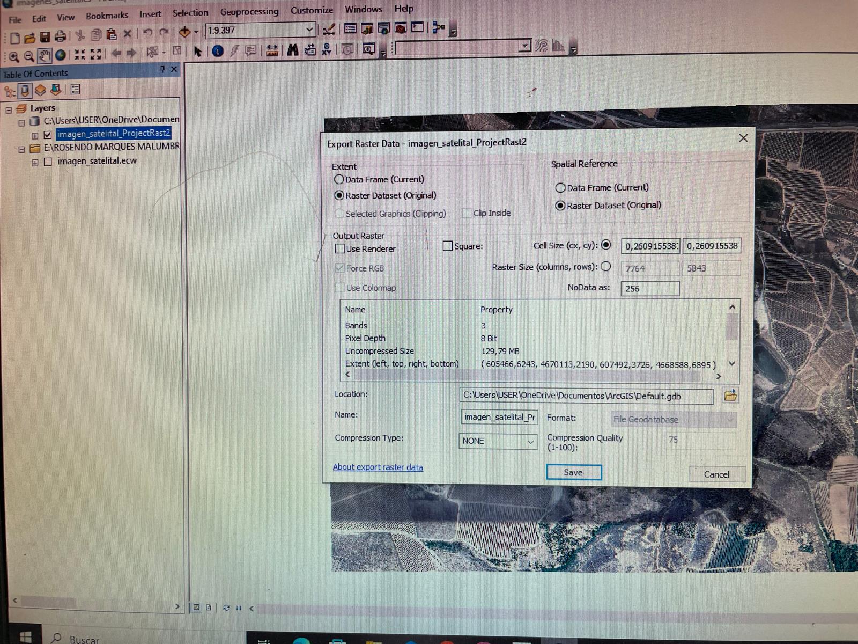Open the Geoprocessing menu
The height and width of the screenshot is (644, 858).
[249, 11]
